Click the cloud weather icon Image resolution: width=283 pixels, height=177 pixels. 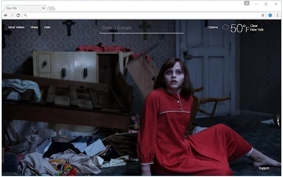pyautogui.click(x=226, y=27)
